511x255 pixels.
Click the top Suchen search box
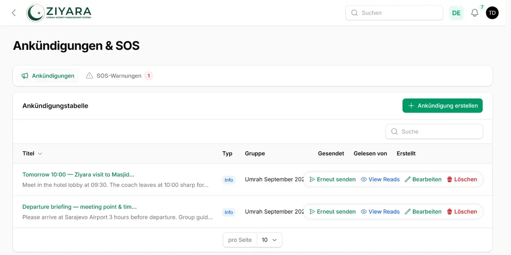[394, 13]
